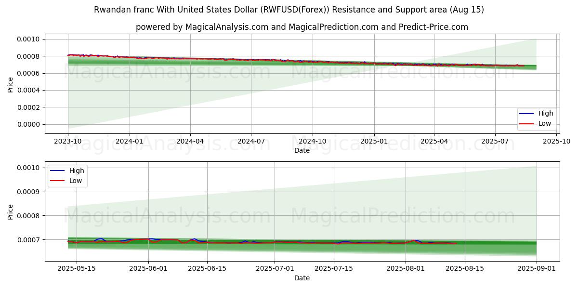Click the 2025-01 date tick label
The width and height of the screenshot is (578, 289).
click(374, 141)
